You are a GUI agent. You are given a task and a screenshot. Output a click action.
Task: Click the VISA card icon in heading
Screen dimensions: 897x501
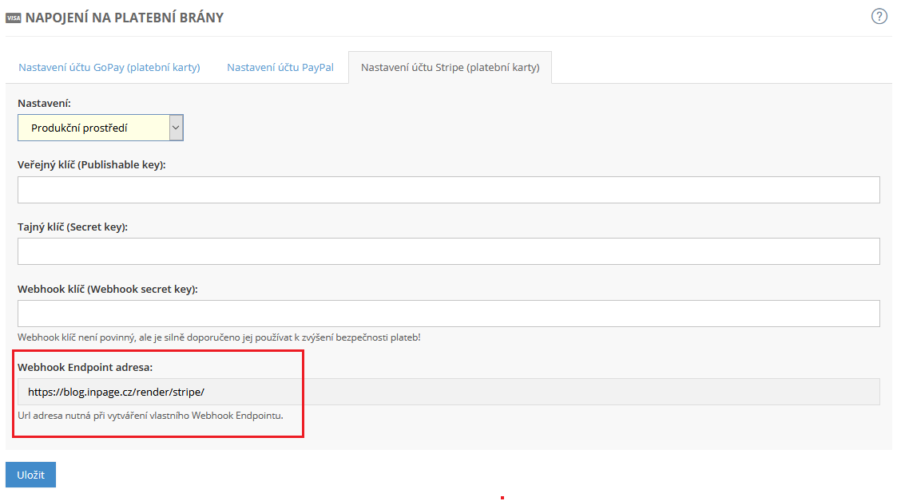[14, 18]
